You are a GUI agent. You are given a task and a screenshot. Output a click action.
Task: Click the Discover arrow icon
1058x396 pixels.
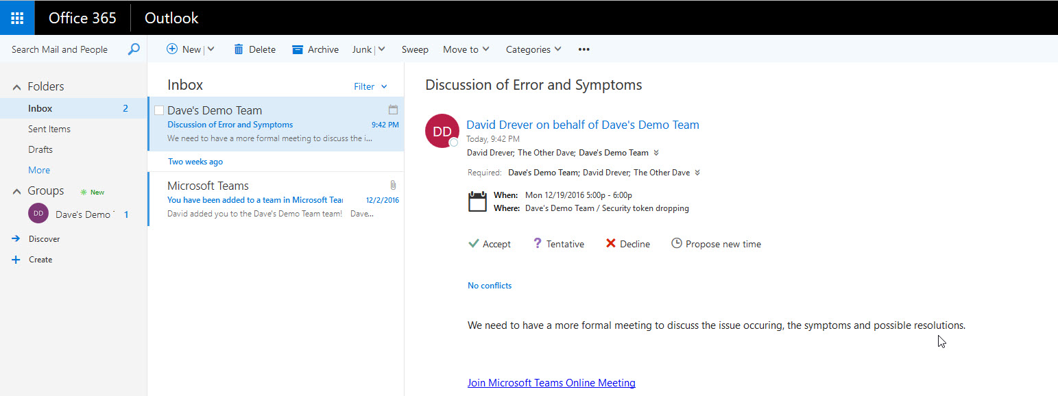(x=16, y=238)
